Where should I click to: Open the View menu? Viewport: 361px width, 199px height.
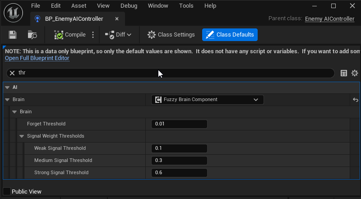[x=103, y=6]
